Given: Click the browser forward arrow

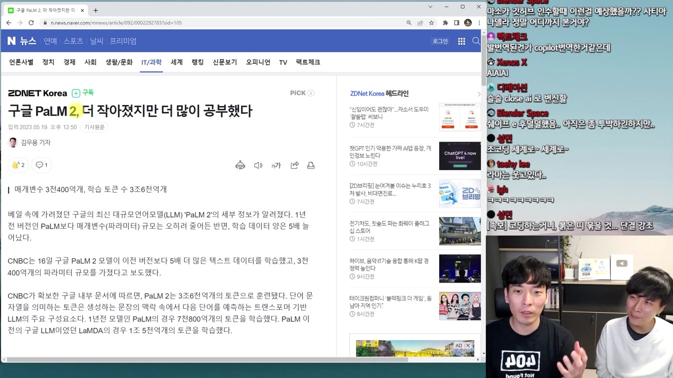Looking at the screenshot, I should [x=20, y=22].
